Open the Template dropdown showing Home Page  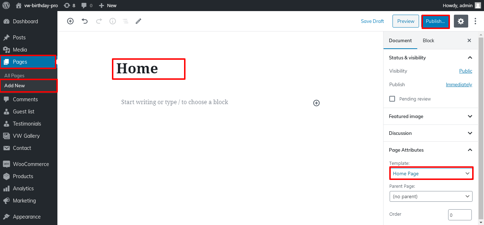431,173
